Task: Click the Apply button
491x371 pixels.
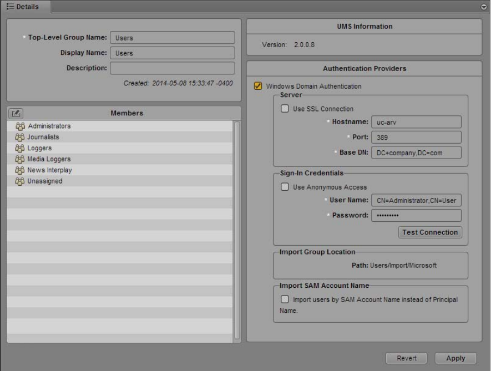Action: click(x=455, y=358)
